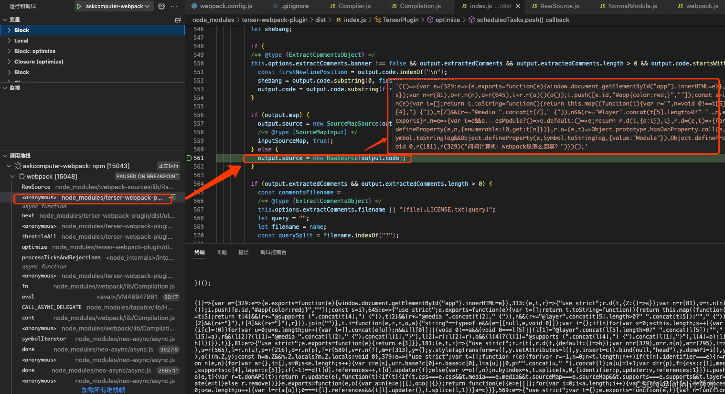Click the TerserPlugin breadcrumb

400,20
